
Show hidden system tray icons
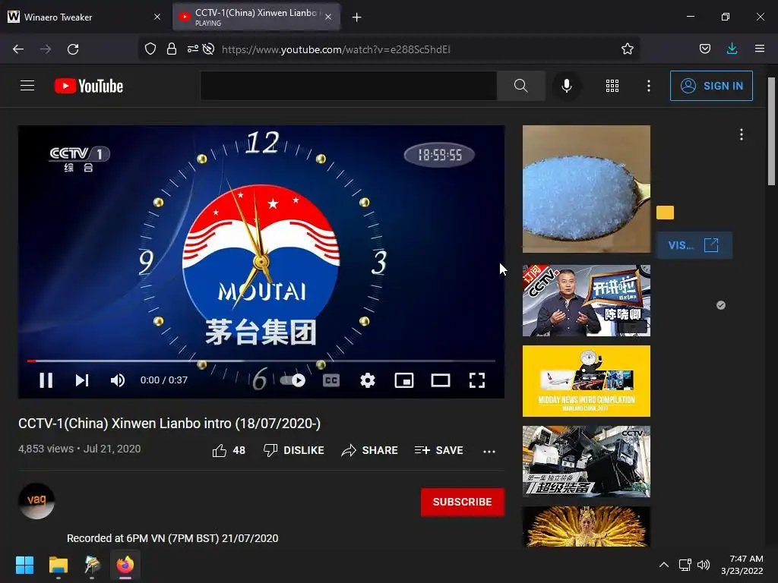coord(664,565)
